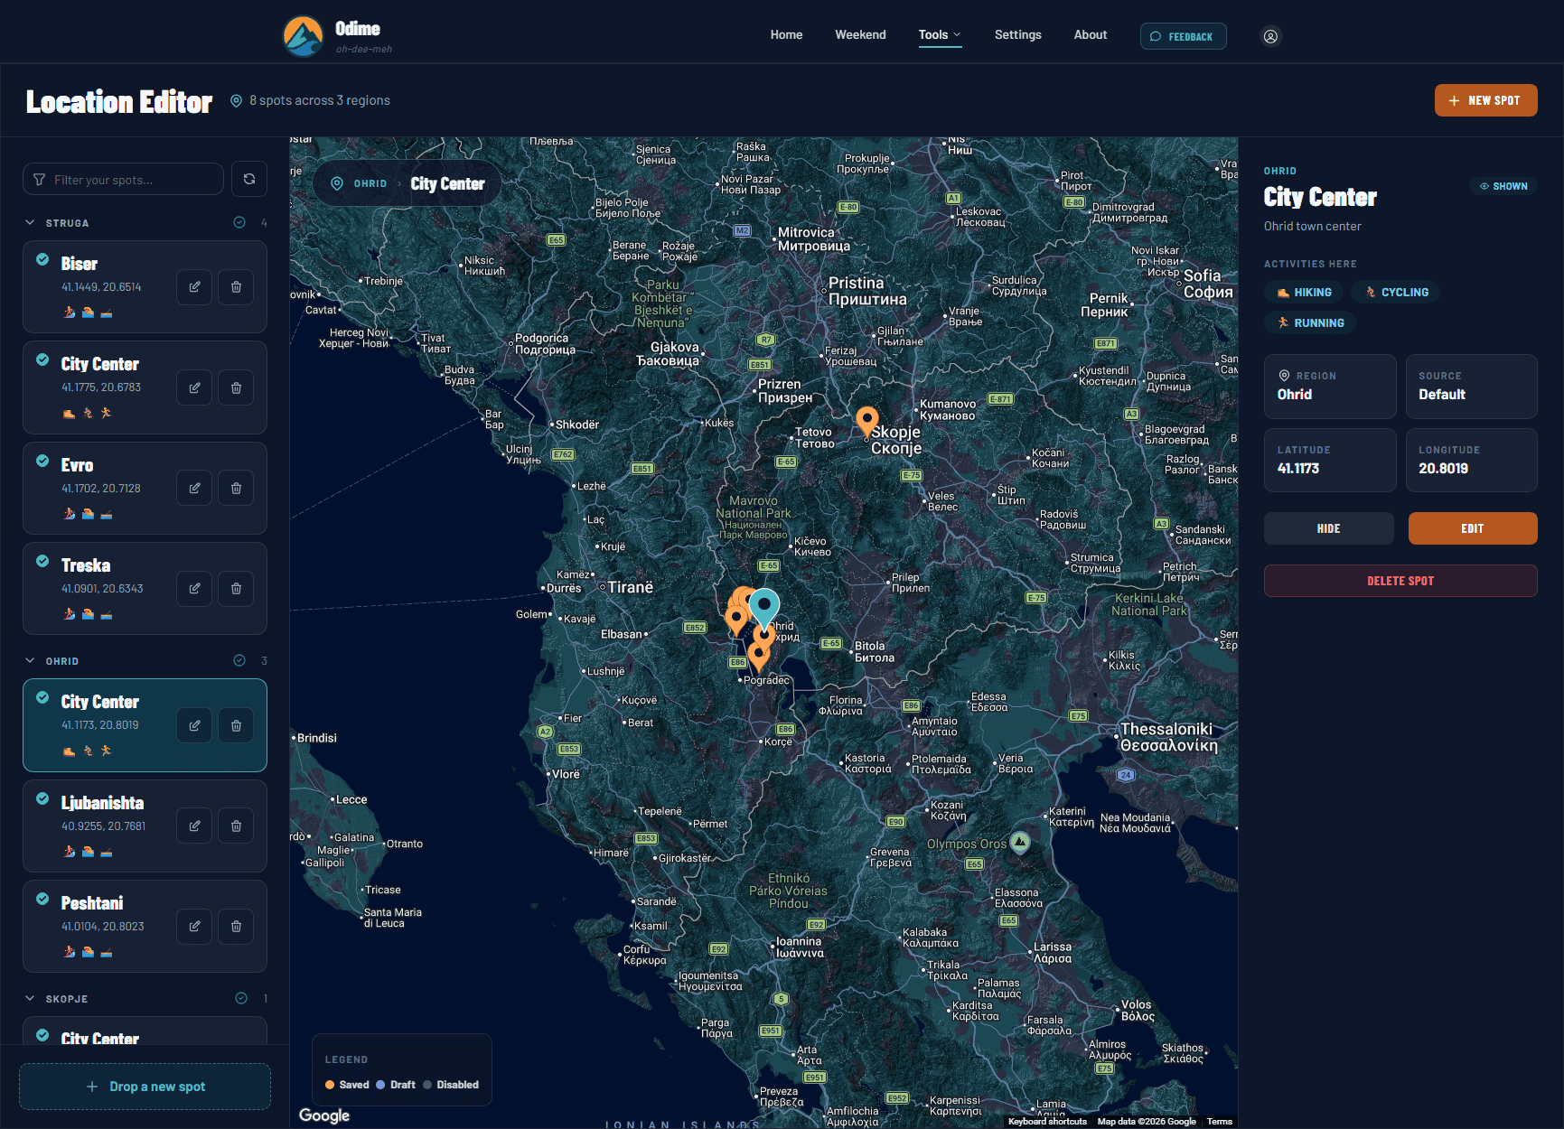Select the Ljubanishta spot card
Screen dimensions: 1564x1129
click(145, 826)
